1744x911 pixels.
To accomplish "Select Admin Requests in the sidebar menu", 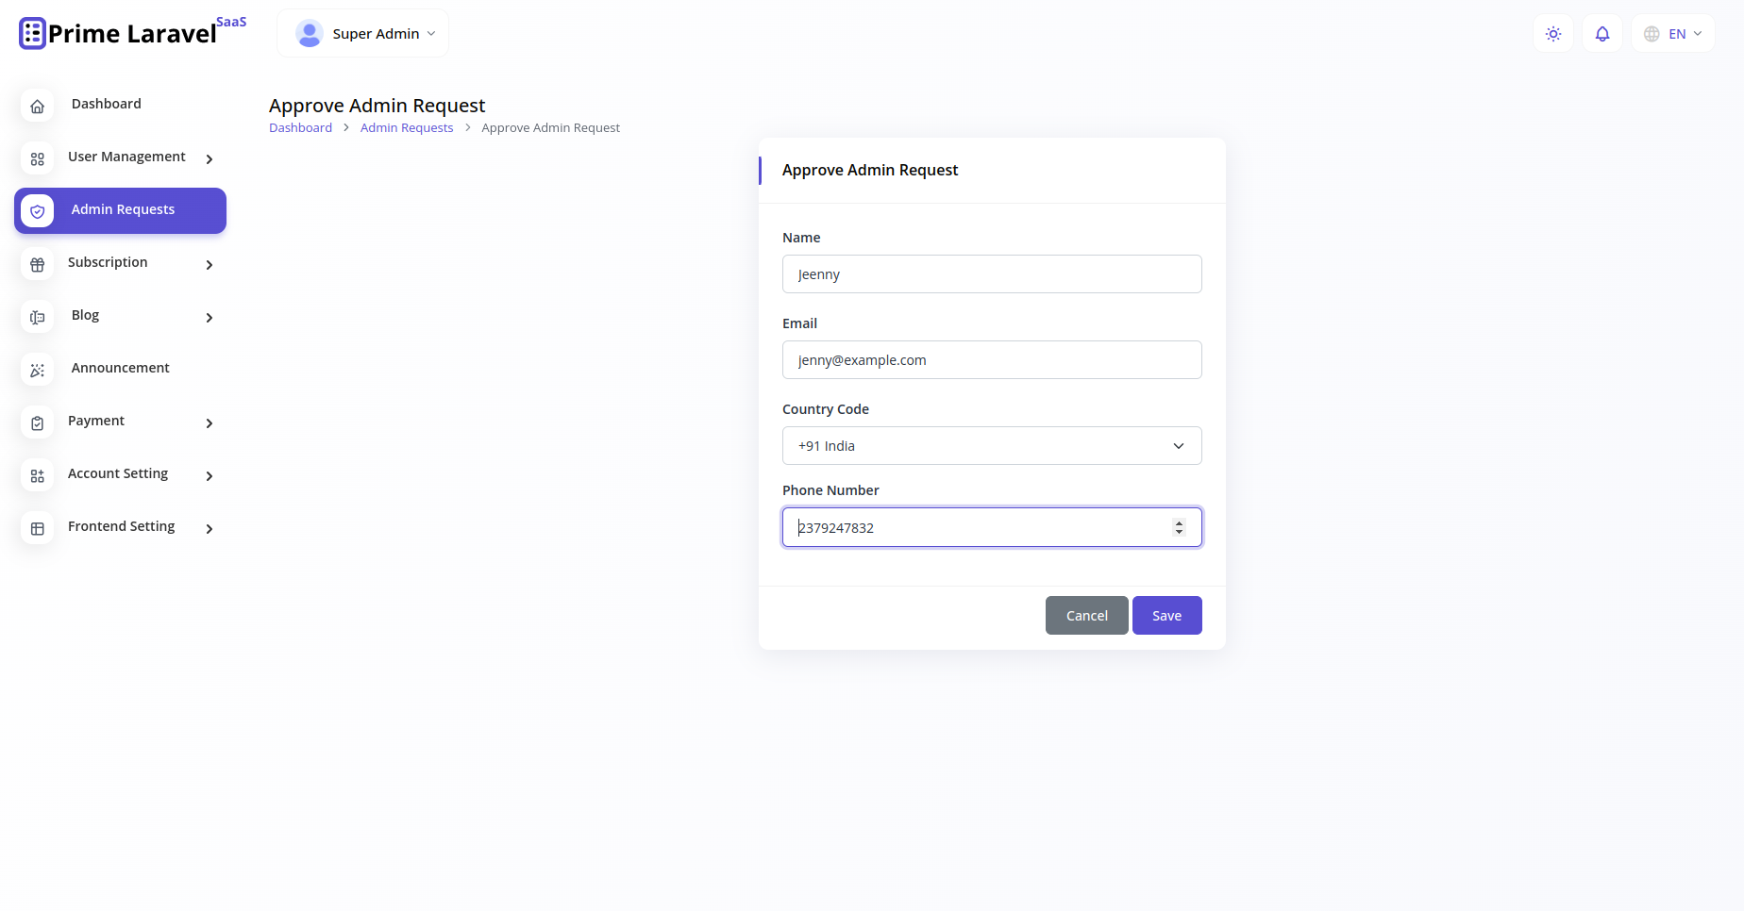I will point(122,209).
